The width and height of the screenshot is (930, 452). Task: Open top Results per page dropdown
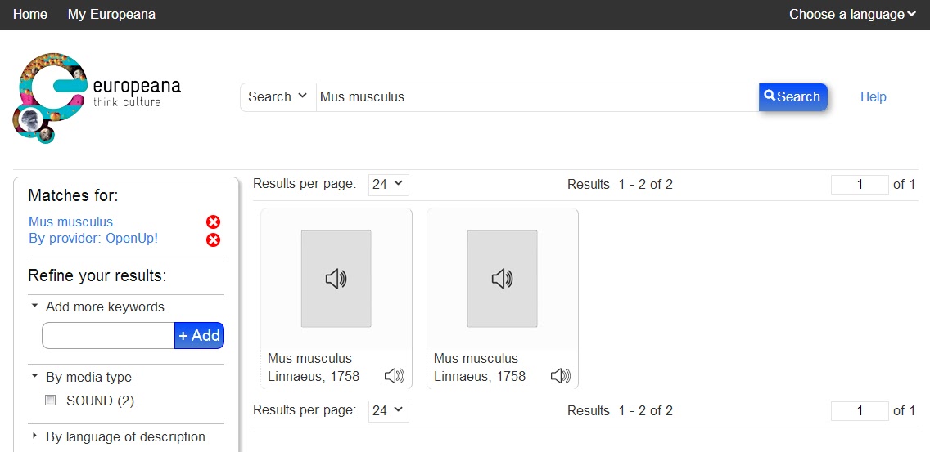click(389, 184)
